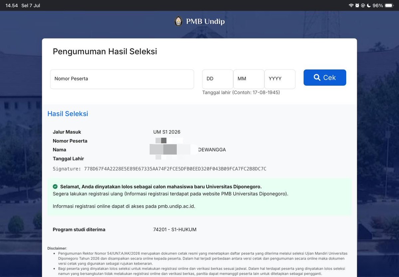Image resolution: width=399 pixels, height=277 pixels.
Task: Tap the Wi-Fi status icon
Action: tap(351, 5)
